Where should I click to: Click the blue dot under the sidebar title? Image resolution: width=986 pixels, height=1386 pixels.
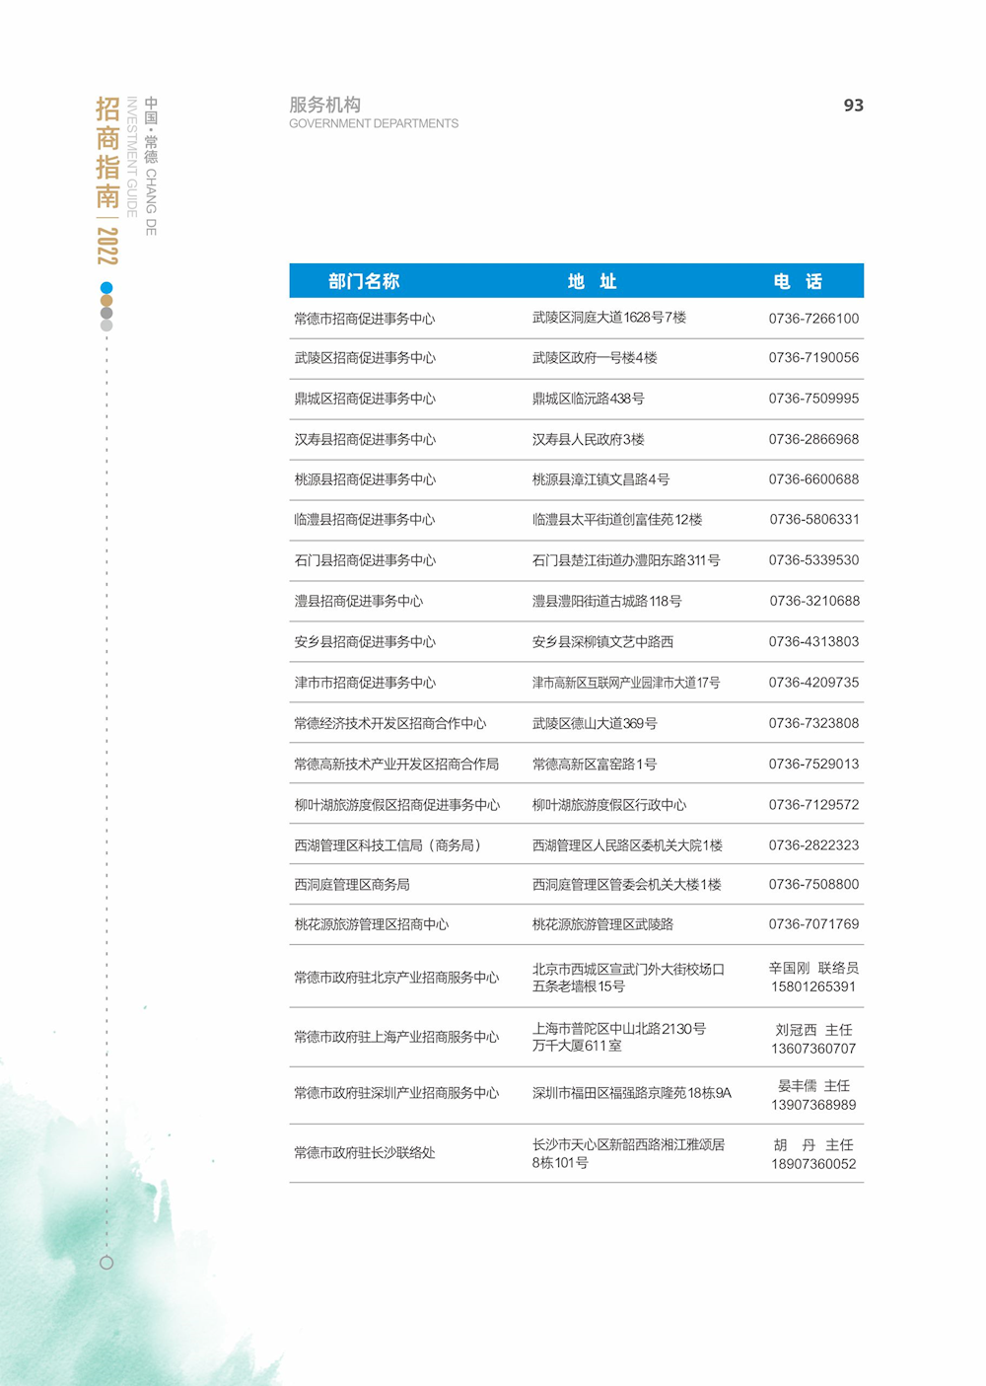106,287
